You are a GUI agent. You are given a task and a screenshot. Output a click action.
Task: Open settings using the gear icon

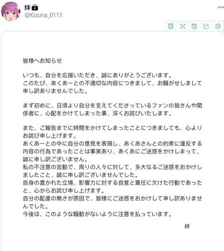click(x=218, y=26)
